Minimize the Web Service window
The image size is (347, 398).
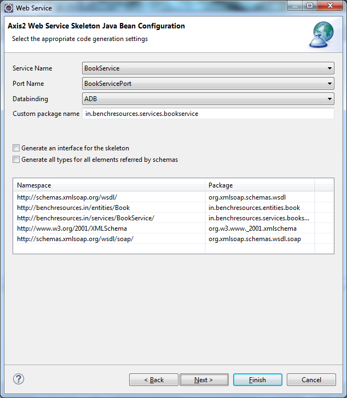(295, 6)
